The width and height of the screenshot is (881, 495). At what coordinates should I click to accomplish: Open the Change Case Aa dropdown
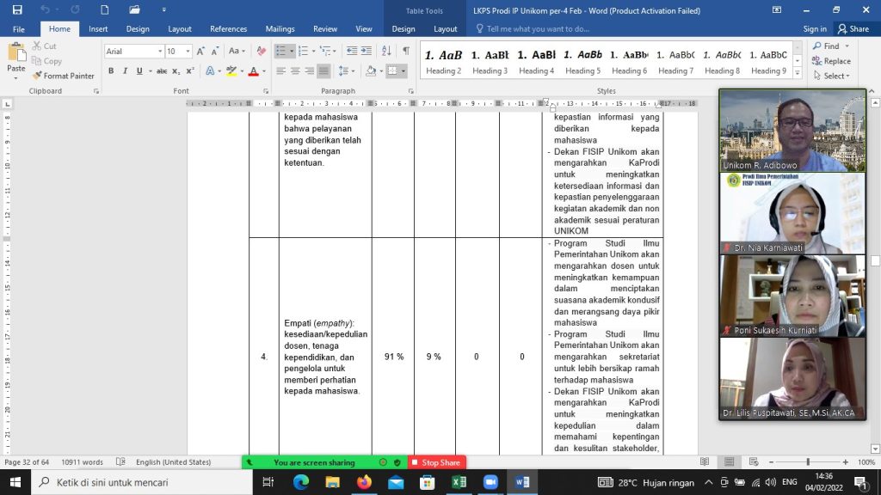237,51
